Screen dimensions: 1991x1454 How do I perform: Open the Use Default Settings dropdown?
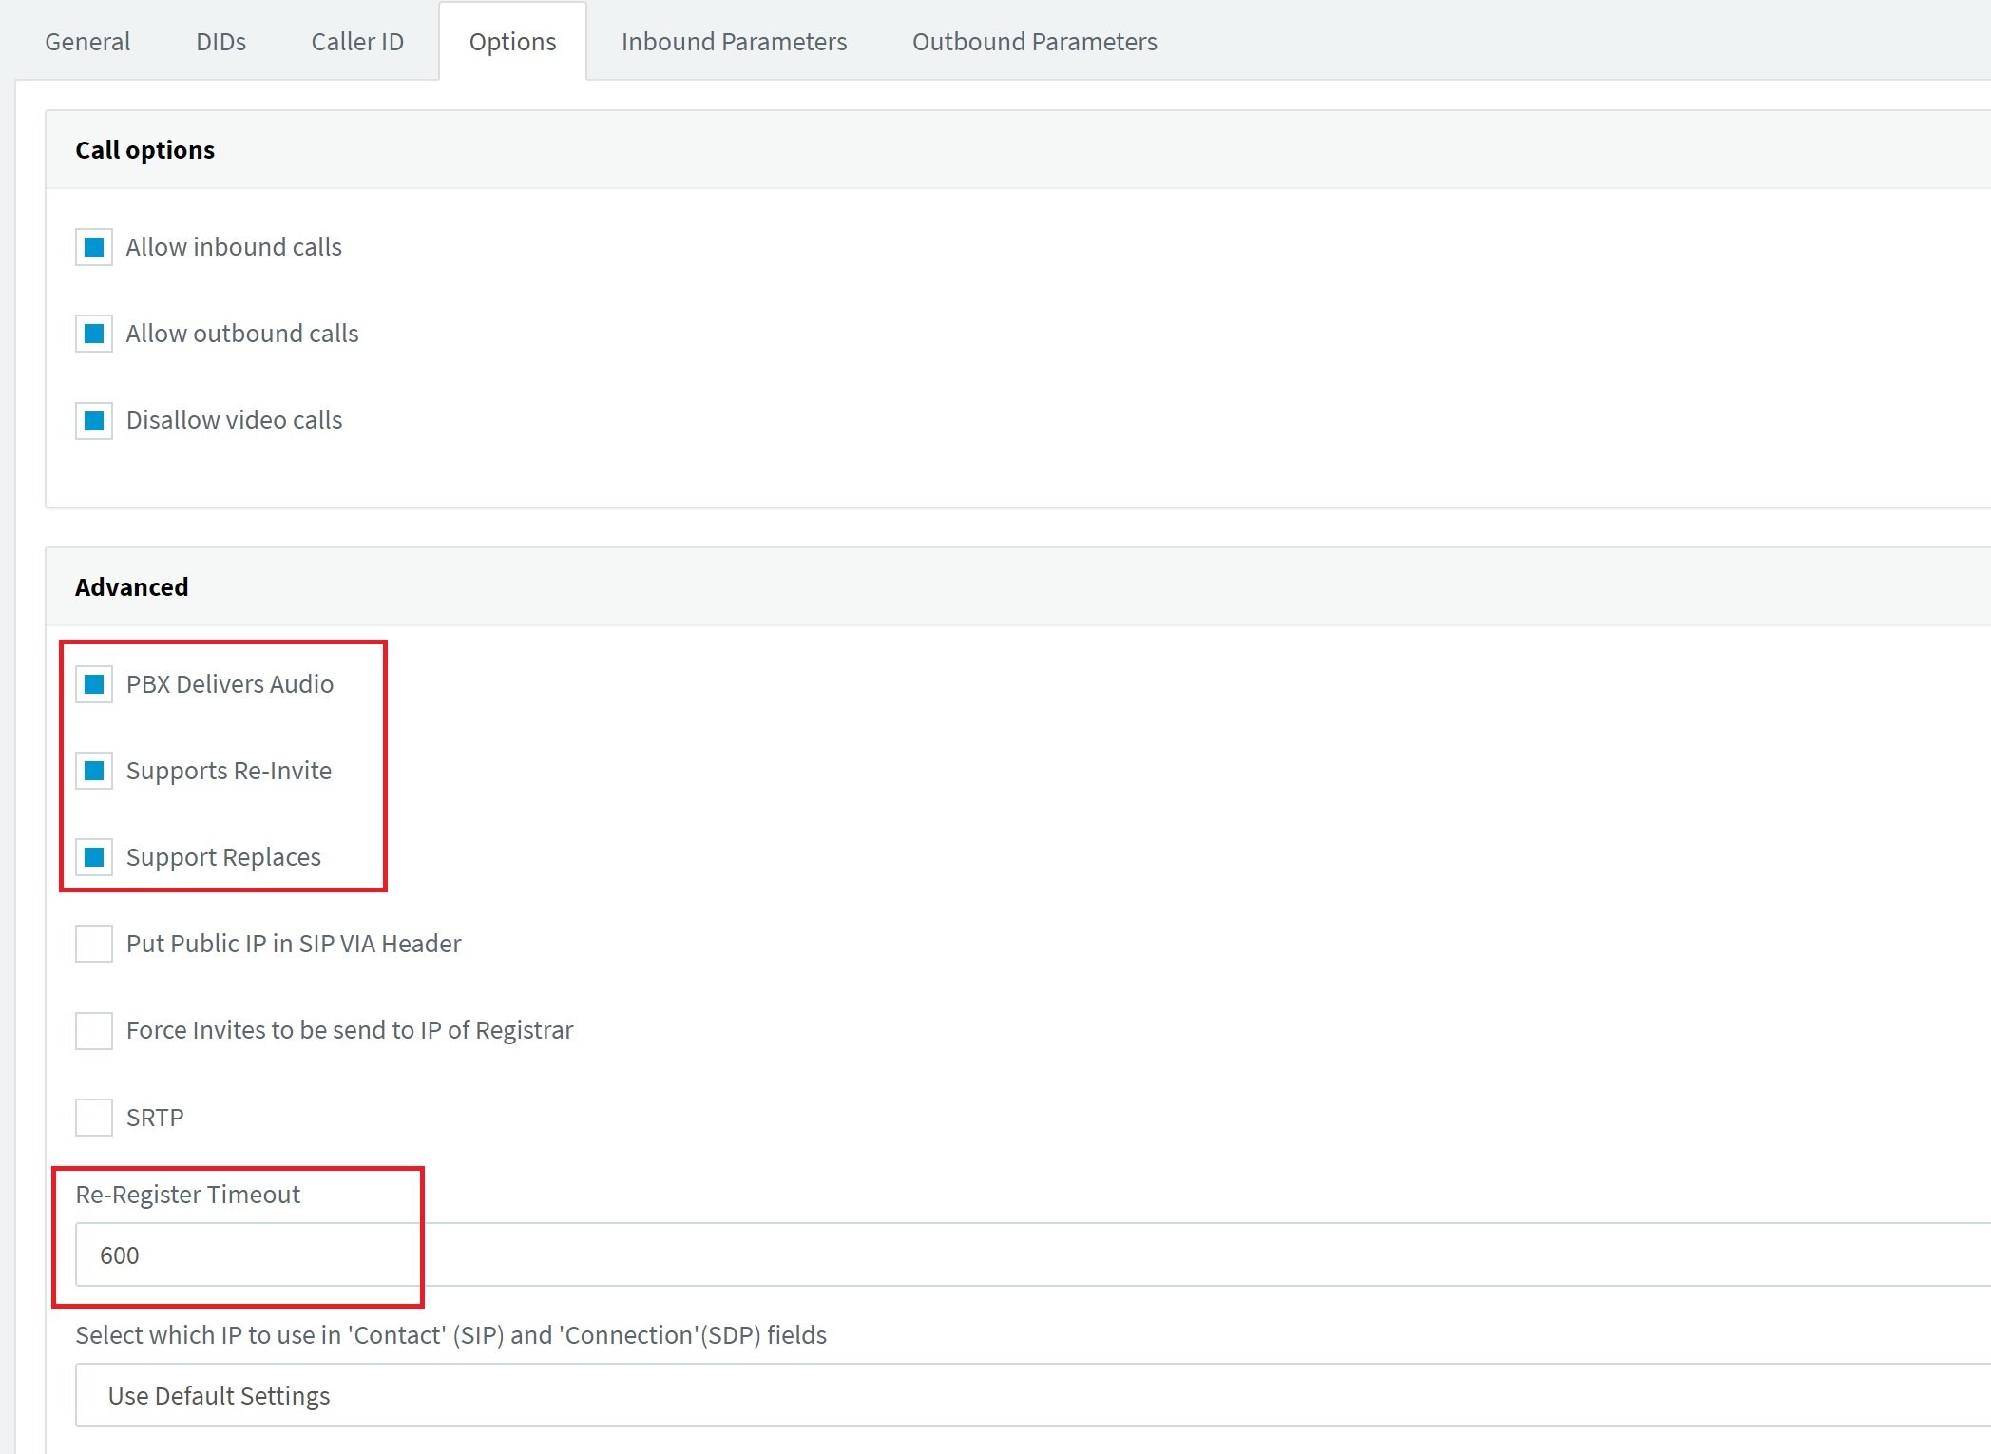tap(1033, 1395)
